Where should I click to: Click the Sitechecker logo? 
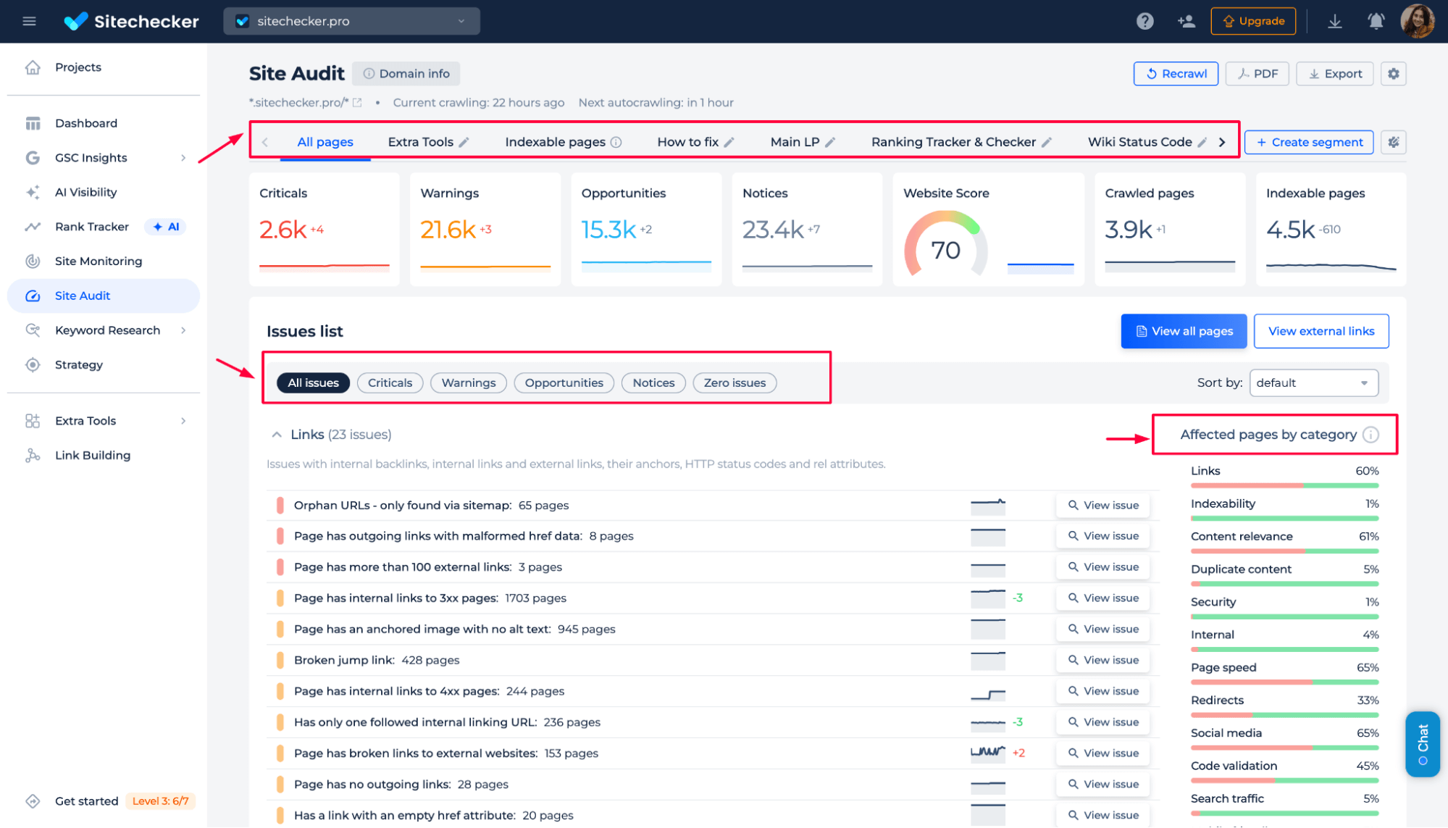[131, 21]
